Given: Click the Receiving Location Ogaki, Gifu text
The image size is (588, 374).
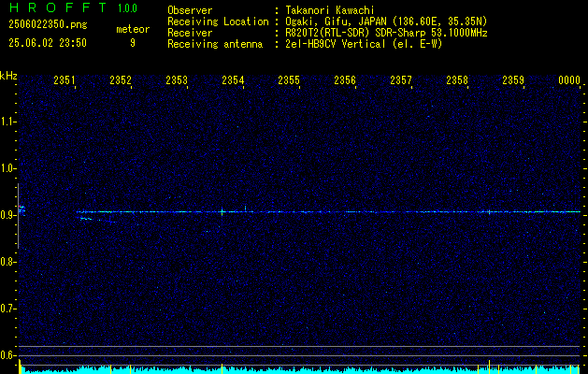Looking at the screenshot, I should (386, 22).
